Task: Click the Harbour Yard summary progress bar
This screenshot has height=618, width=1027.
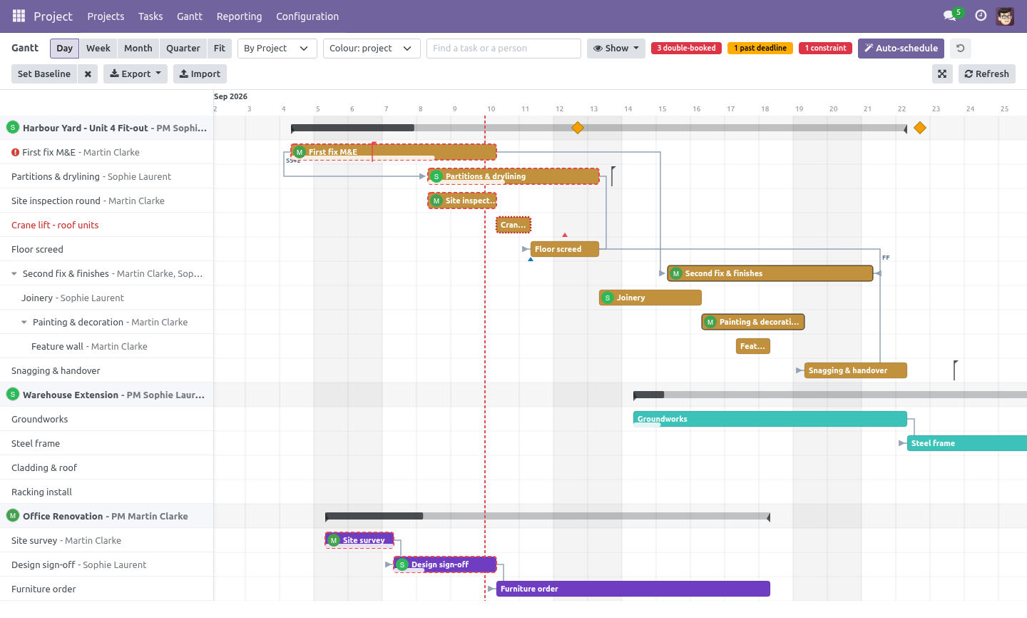Action: 599,128
